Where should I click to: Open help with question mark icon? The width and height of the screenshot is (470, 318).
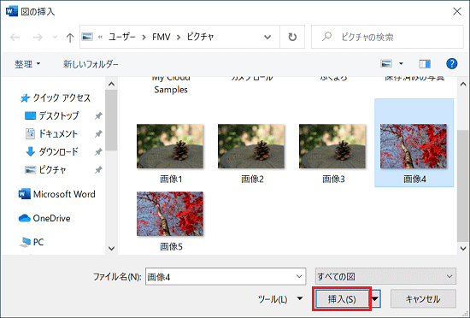(x=451, y=63)
